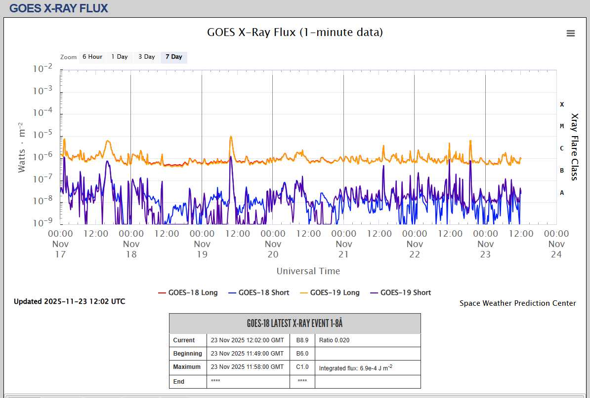
Task: Select the Maximum row C1.0 value
Action: pyautogui.click(x=302, y=367)
